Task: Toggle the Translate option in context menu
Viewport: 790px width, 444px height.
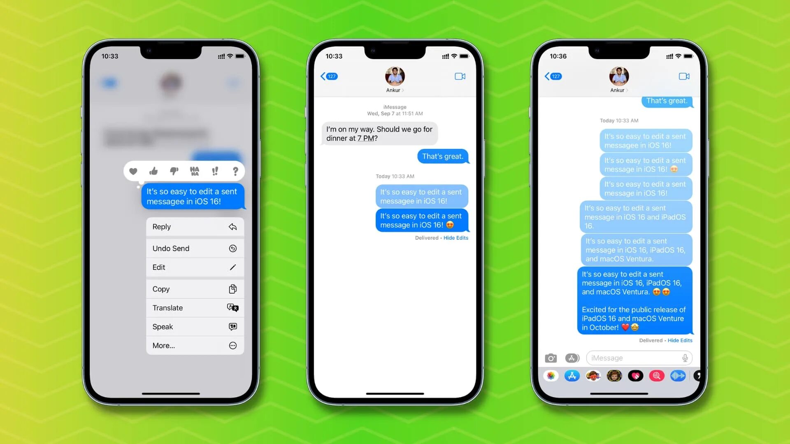Action: [x=194, y=308]
